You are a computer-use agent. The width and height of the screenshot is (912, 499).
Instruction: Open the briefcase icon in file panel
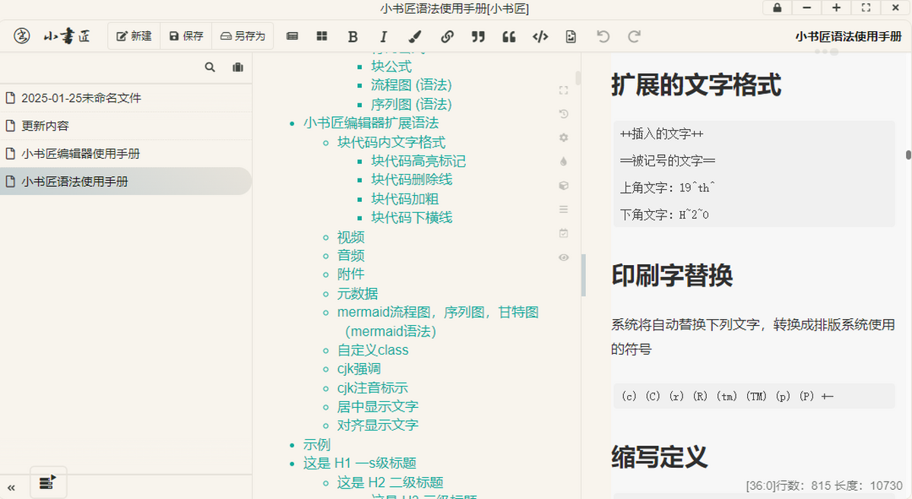(x=238, y=68)
